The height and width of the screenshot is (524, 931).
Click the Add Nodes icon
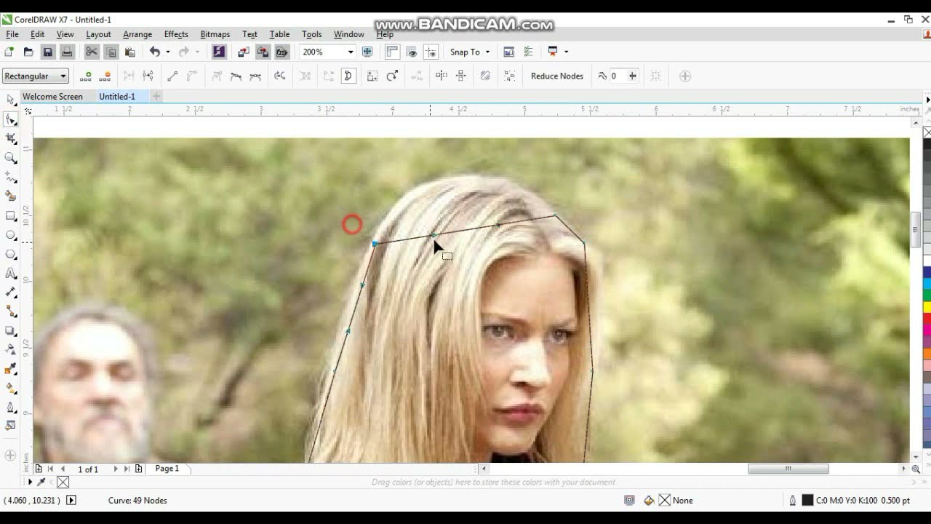[x=86, y=76]
